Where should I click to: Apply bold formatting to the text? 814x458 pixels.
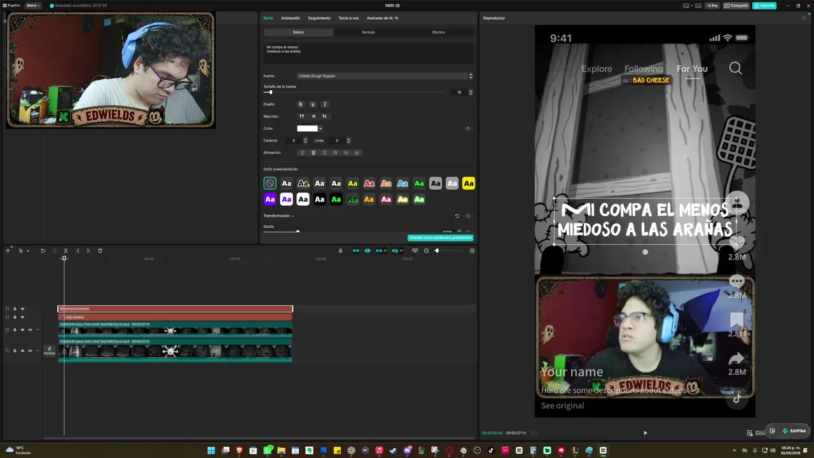[301, 104]
